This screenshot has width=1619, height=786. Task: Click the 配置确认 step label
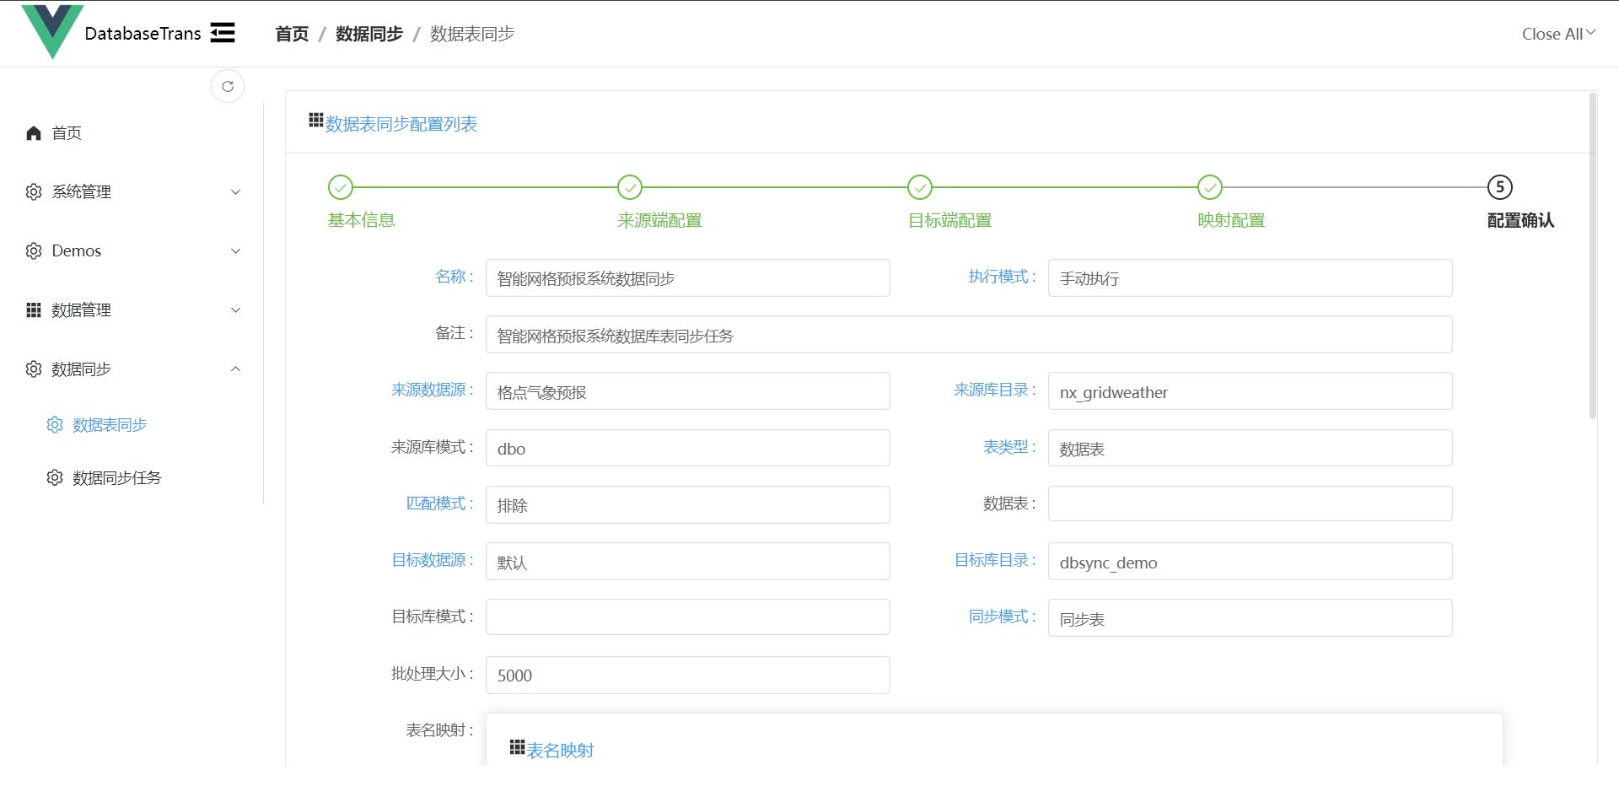coord(1520,220)
